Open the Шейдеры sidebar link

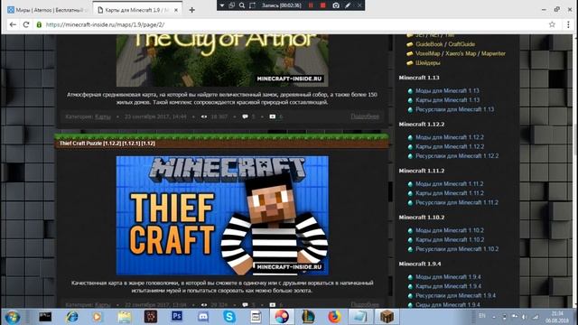427,63
